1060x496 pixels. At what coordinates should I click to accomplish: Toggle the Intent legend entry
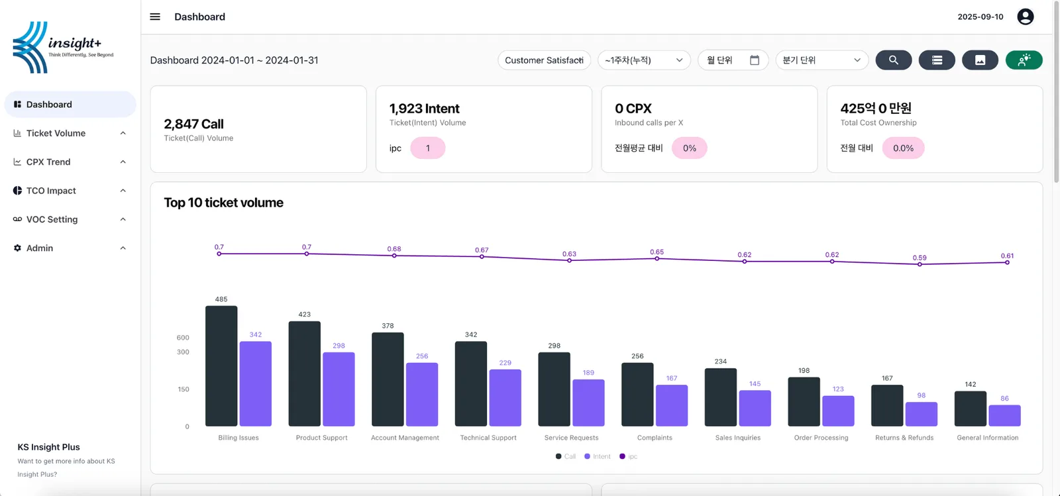598,456
